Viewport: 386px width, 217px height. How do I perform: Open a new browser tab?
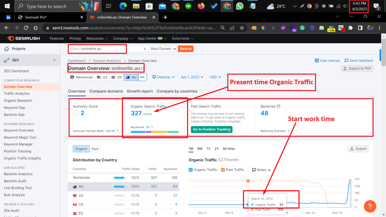point(165,17)
